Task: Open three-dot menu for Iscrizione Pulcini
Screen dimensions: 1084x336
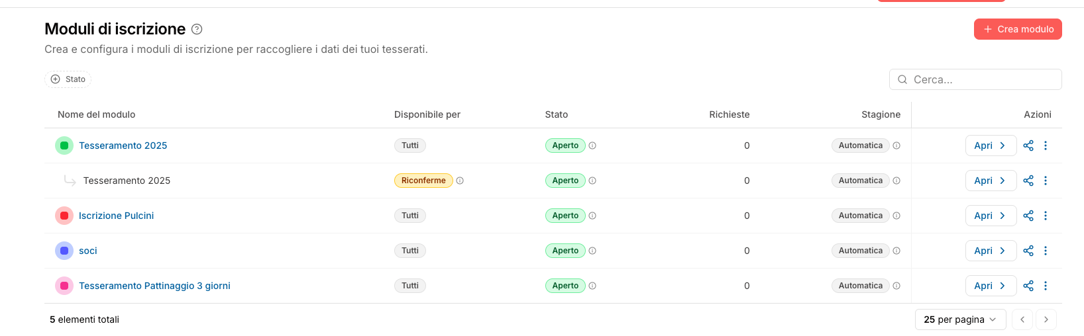Action: 1046,216
